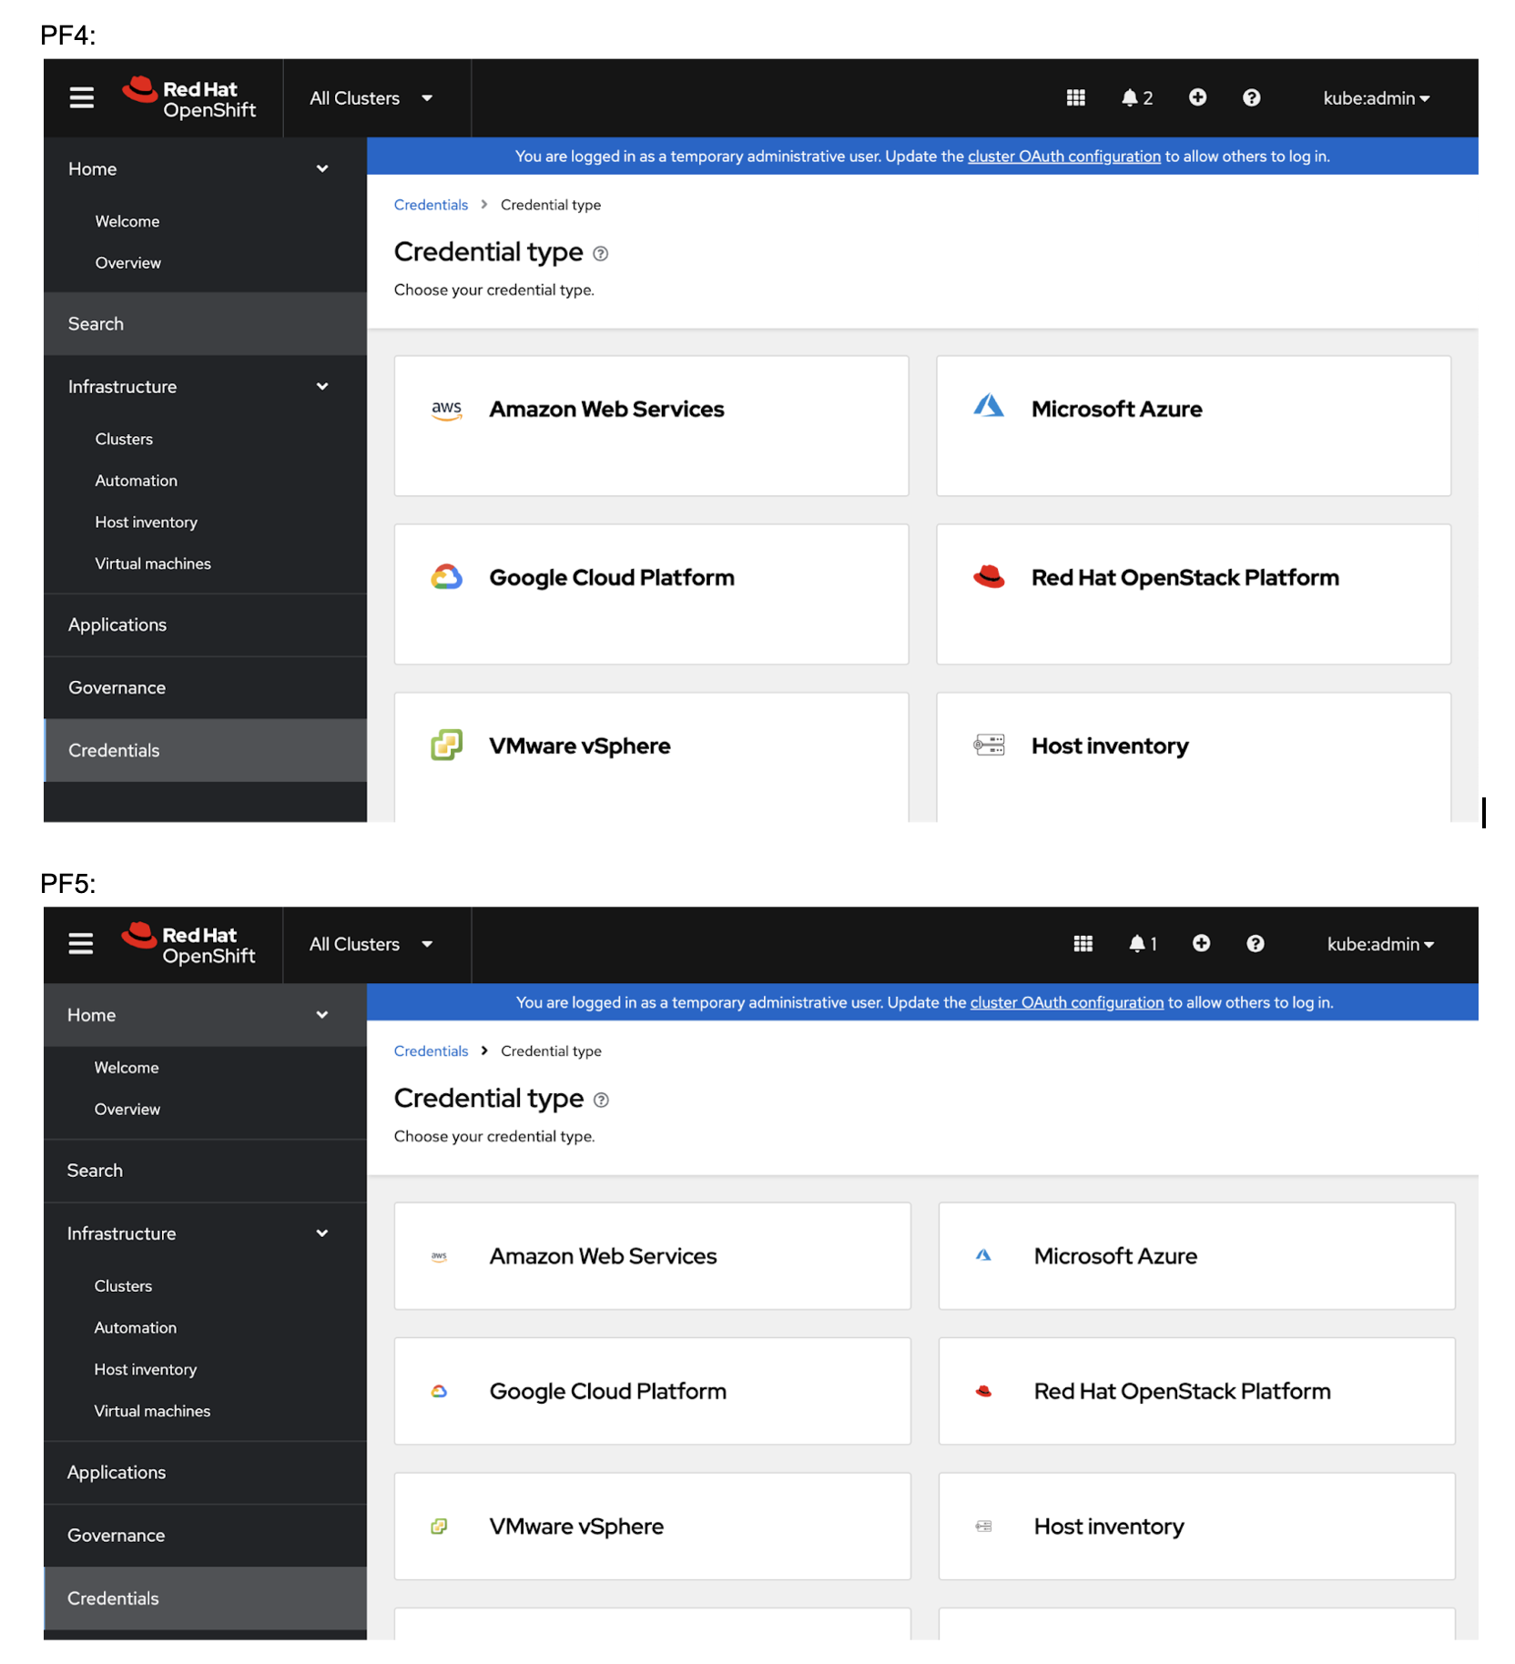Click 'Choose your credential type.' text in PF5
The height and width of the screenshot is (1664, 1515).
click(494, 1137)
